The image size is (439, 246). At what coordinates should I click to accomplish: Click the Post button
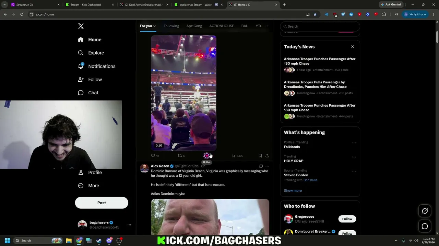102,203
